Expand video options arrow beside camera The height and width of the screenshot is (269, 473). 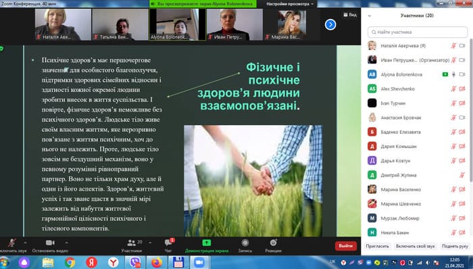point(66,242)
